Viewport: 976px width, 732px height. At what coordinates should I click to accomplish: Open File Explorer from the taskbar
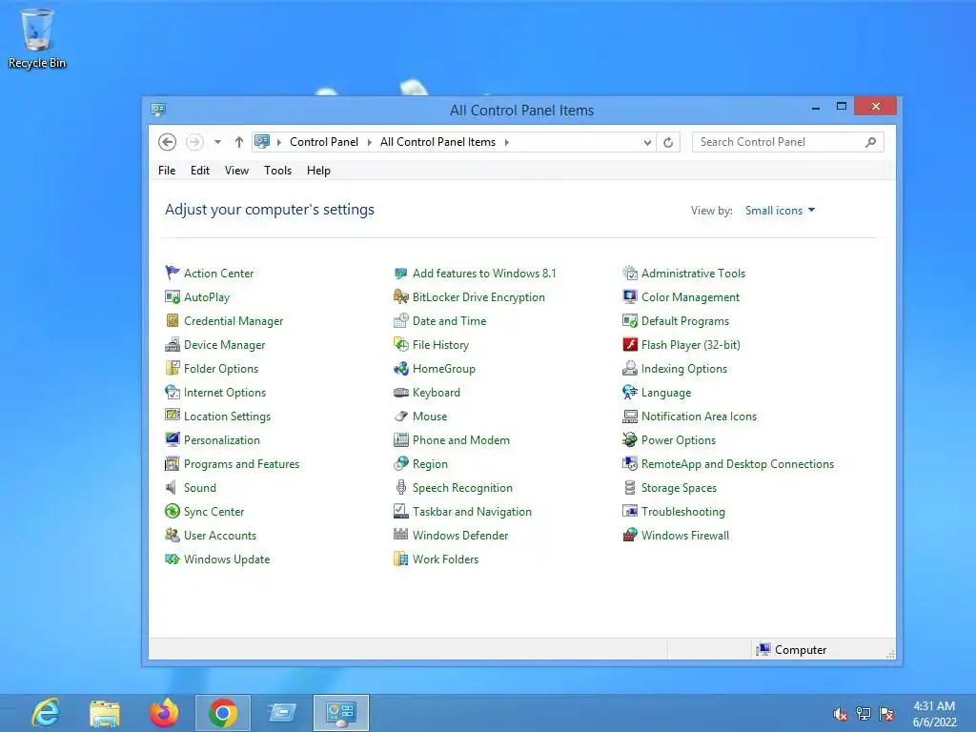tap(105, 713)
